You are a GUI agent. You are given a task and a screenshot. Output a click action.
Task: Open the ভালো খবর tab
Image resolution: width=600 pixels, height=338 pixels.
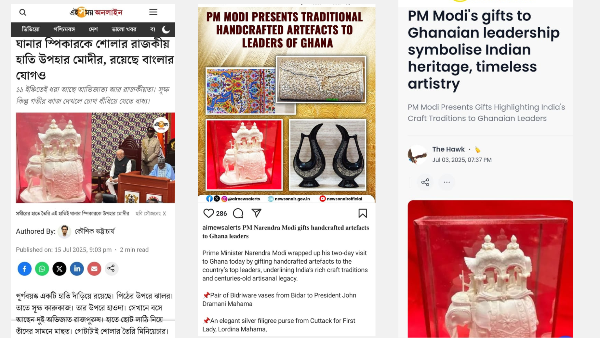click(x=124, y=30)
